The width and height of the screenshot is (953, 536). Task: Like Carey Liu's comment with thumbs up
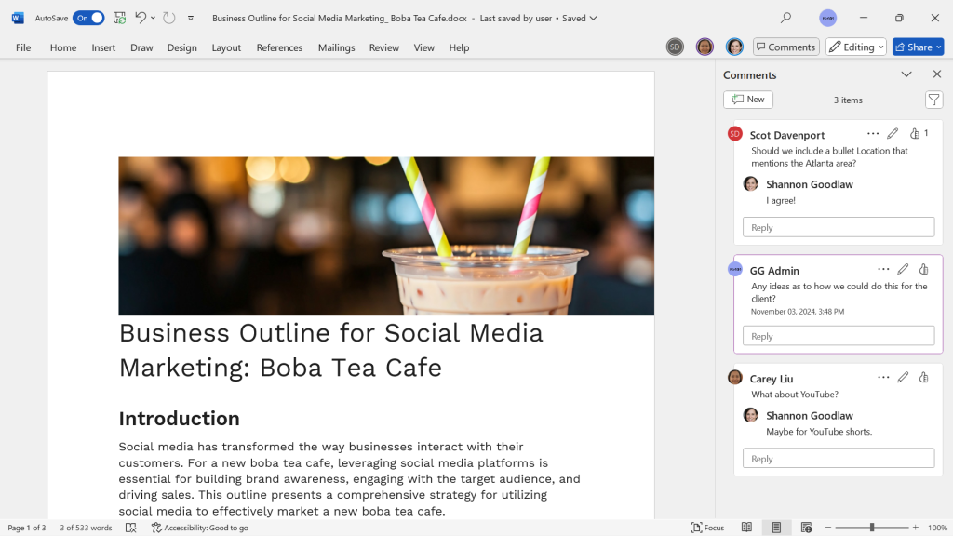click(x=923, y=377)
